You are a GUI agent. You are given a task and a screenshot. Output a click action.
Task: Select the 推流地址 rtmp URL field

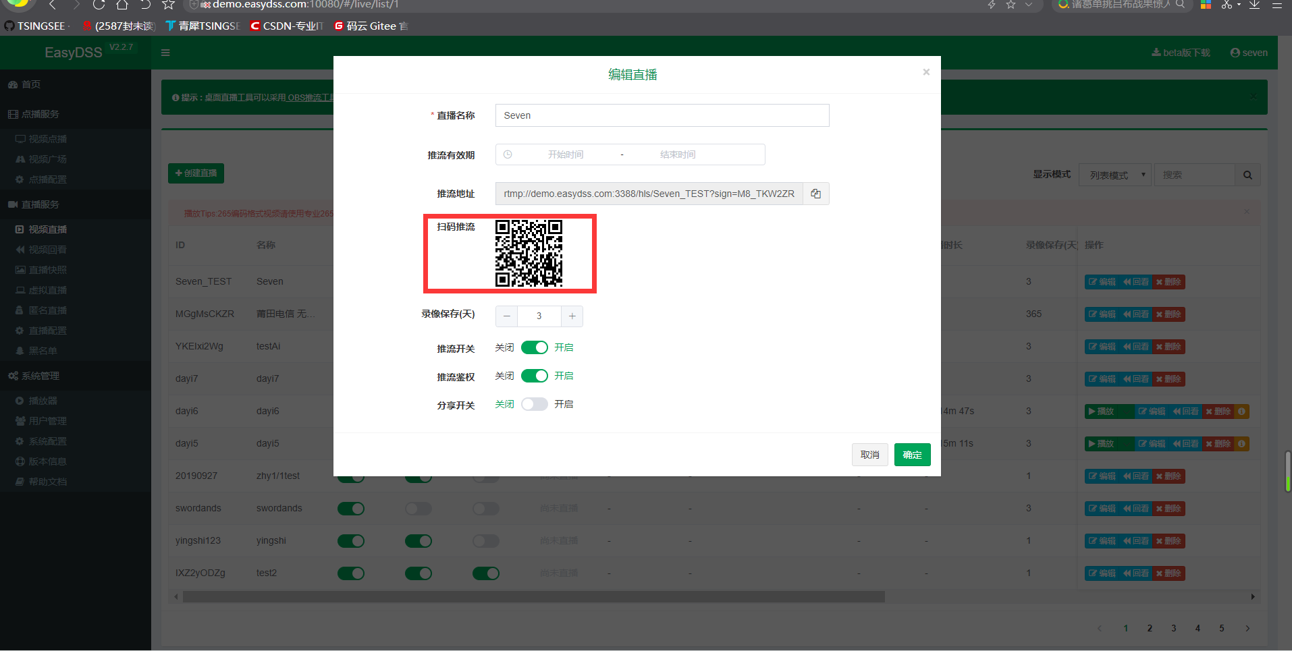pos(649,194)
